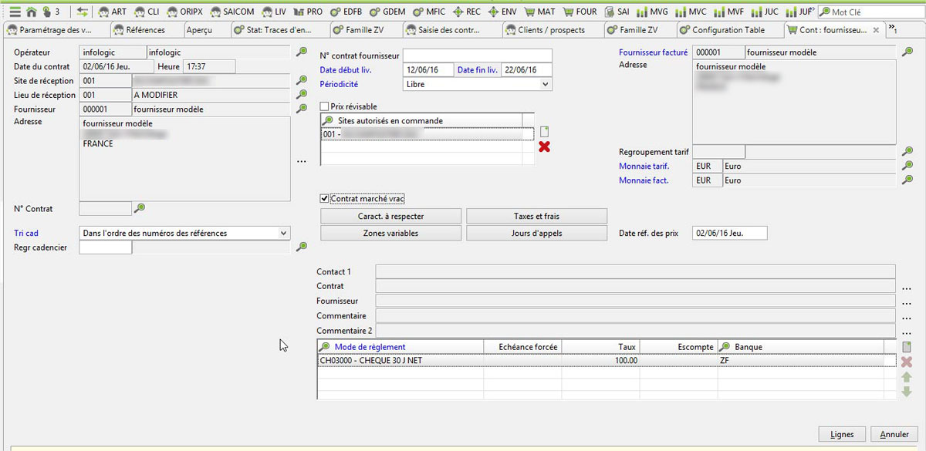Open the MVG chart shortcut

(x=652, y=12)
